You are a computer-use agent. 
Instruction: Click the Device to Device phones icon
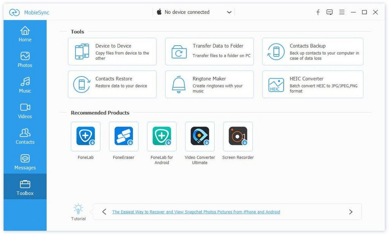pos(82,51)
